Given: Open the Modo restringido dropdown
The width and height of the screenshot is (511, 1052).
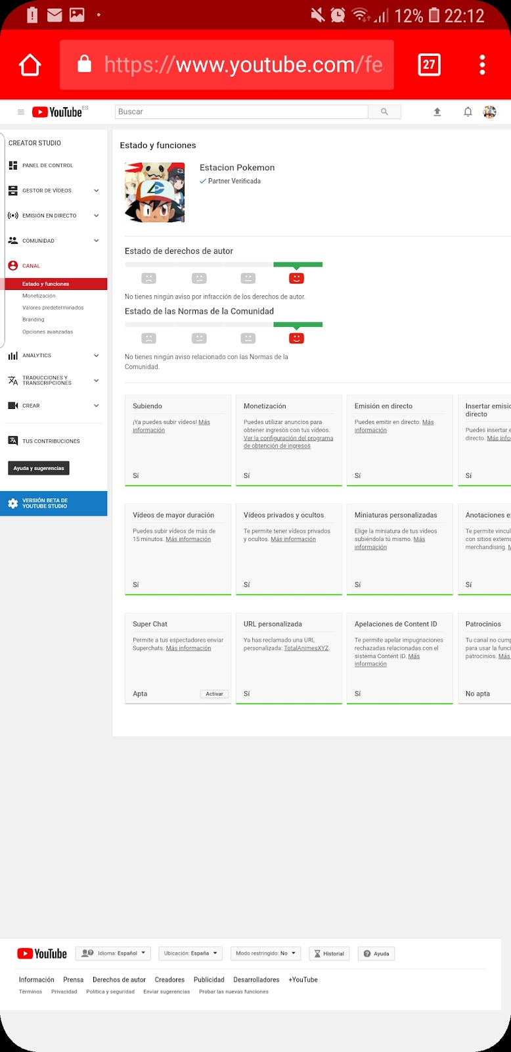Looking at the screenshot, I should (x=265, y=953).
